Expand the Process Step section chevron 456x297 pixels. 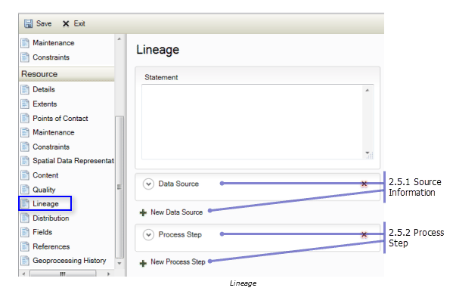(148, 234)
